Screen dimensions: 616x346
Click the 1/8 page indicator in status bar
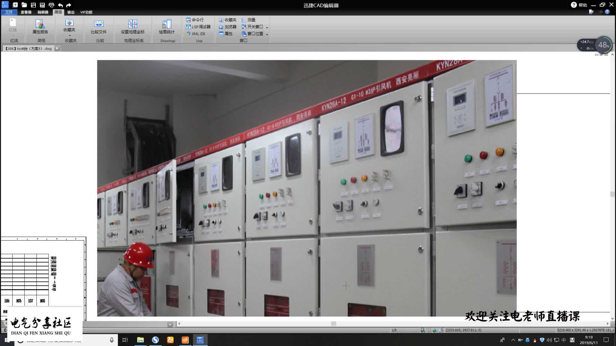(x=394, y=330)
